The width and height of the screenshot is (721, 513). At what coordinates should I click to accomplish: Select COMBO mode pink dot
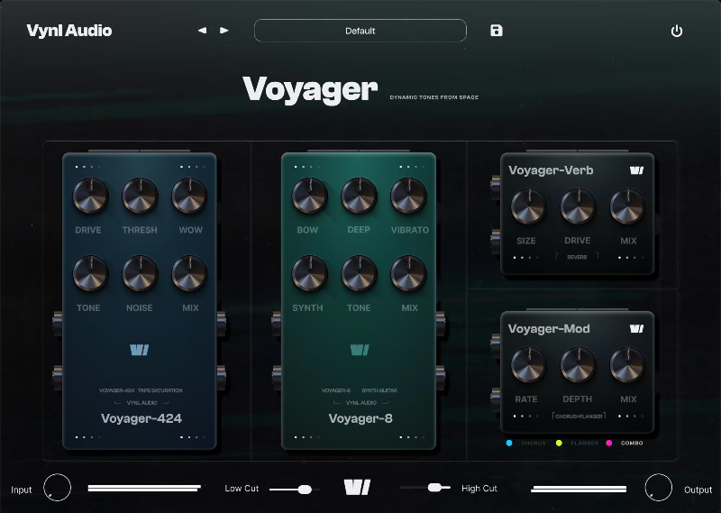609,443
